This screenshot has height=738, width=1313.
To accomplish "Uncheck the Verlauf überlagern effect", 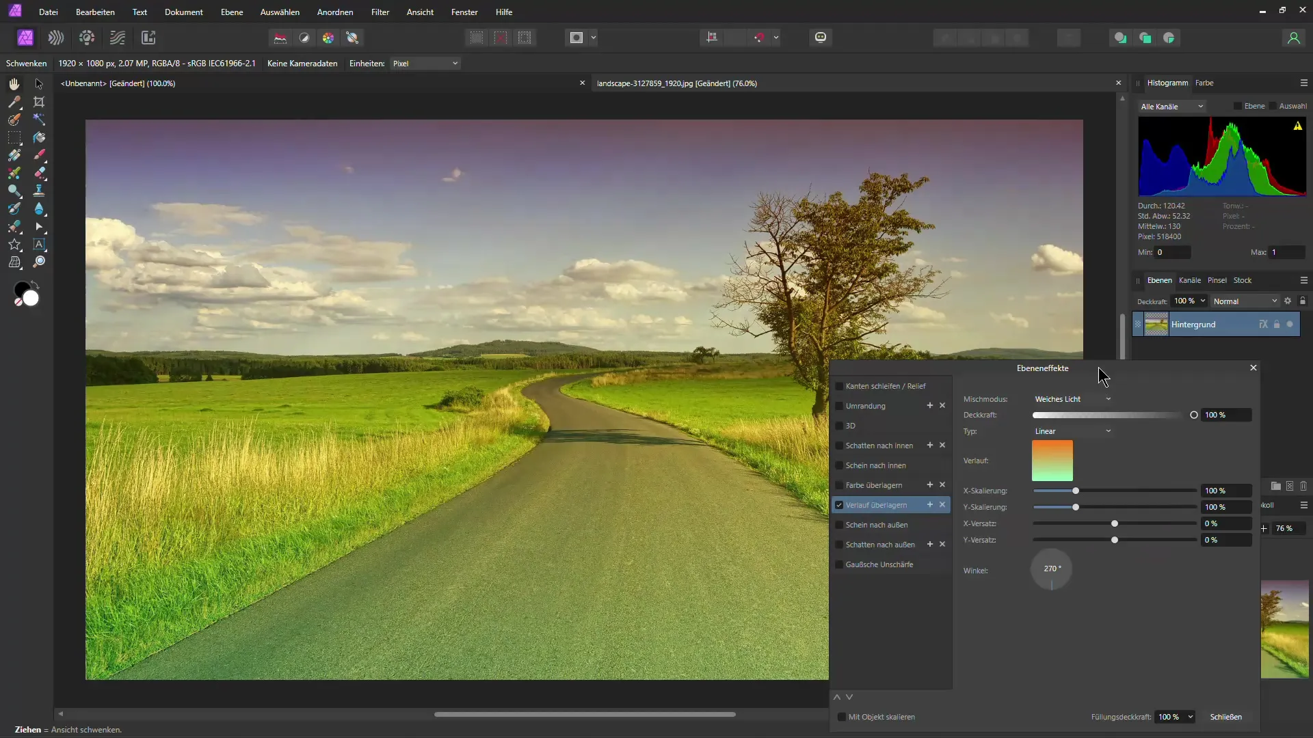I will 839,505.
